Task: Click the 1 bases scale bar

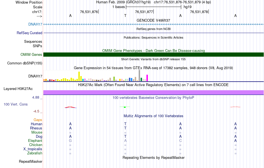Action: (153, 7)
